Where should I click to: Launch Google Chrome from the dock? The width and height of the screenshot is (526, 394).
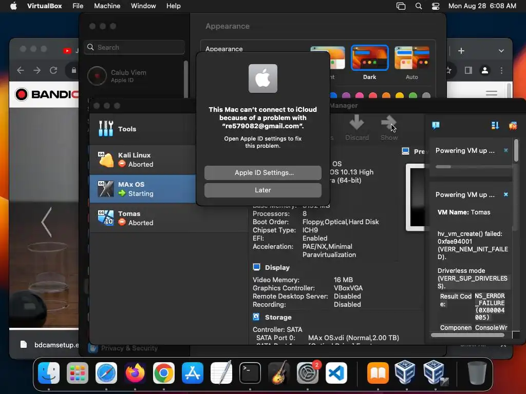tap(164, 373)
